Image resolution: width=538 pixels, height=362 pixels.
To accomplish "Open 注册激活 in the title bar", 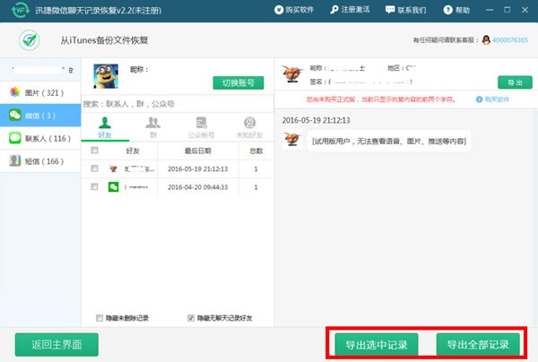I will pyautogui.click(x=350, y=10).
